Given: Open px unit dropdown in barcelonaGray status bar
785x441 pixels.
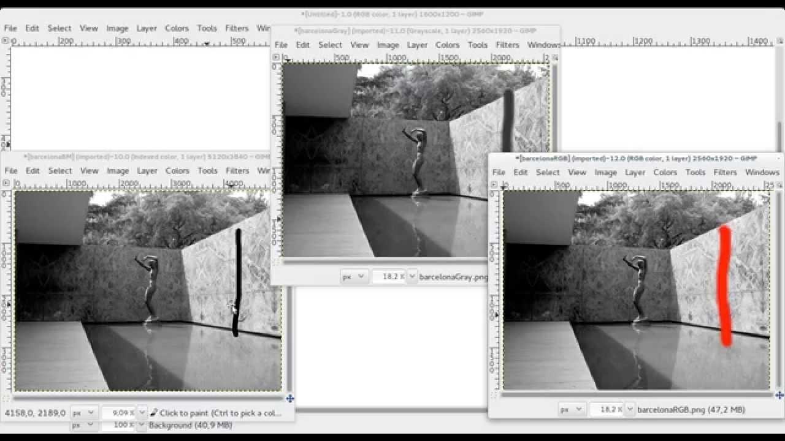Looking at the screenshot, I should click(x=354, y=276).
